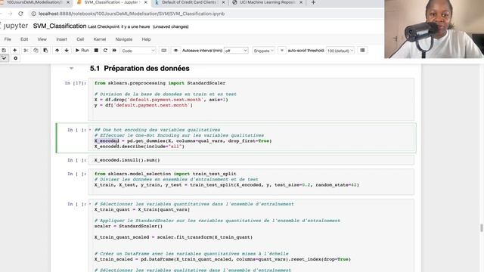The height and width of the screenshot is (272, 484).
Task: Cut selected cells with scissors icon
Action: point(26,51)
